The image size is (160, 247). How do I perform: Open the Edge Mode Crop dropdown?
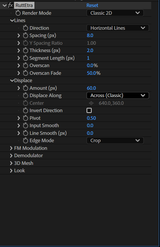point(115,140)
